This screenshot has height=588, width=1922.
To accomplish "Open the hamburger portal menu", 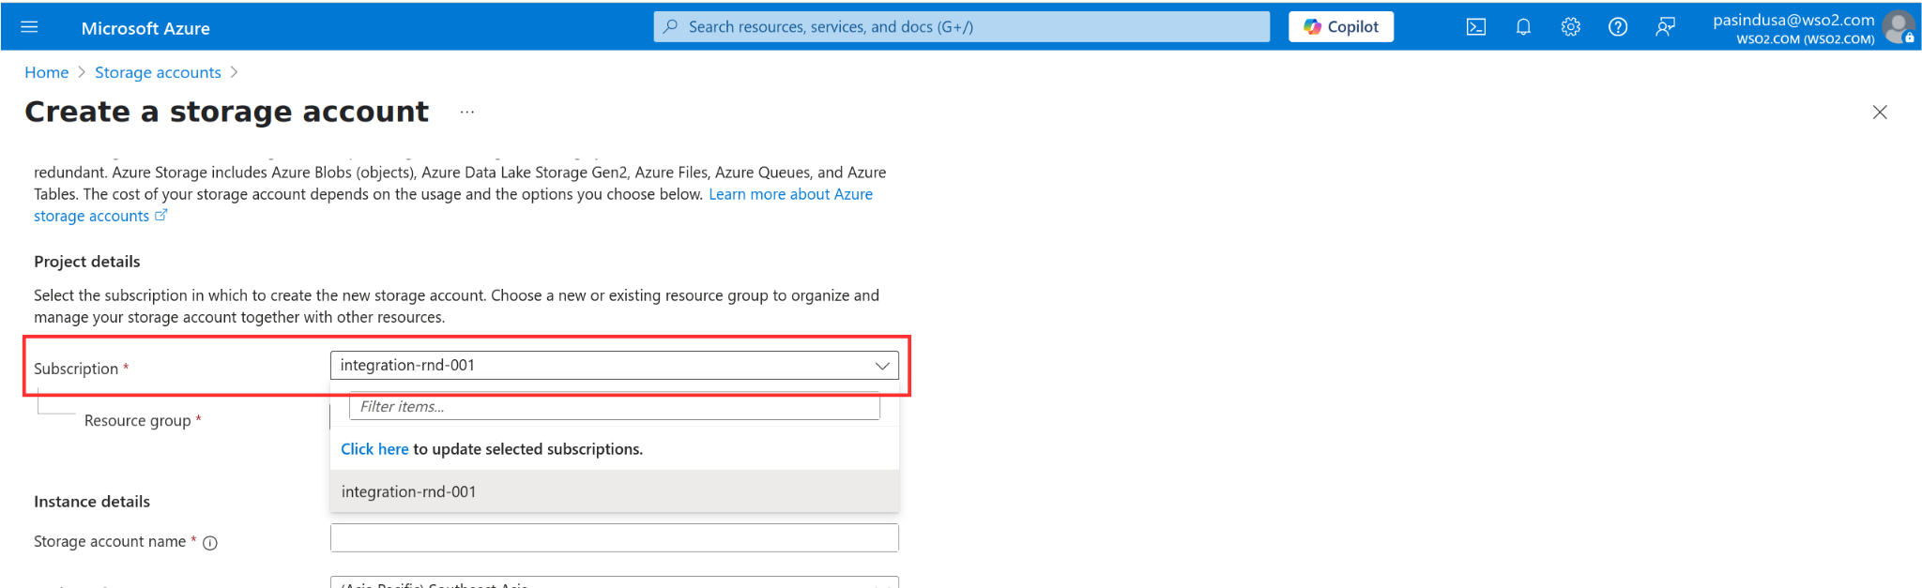I will 29,27.
